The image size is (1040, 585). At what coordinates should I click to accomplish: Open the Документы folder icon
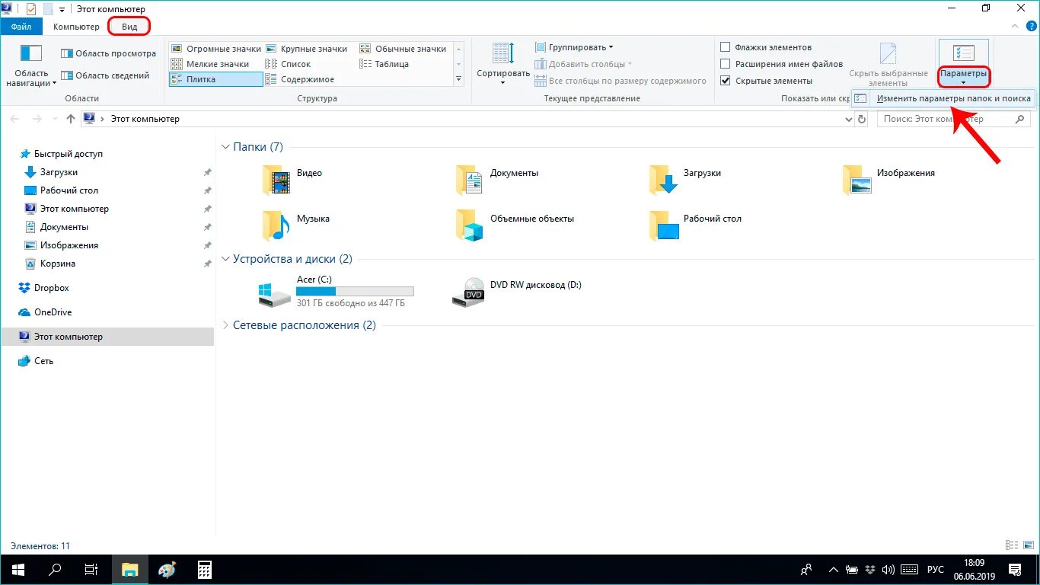(x=470, y=180)
